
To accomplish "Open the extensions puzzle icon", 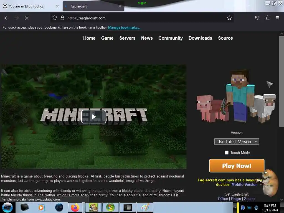I will click(x=267, y=18).
